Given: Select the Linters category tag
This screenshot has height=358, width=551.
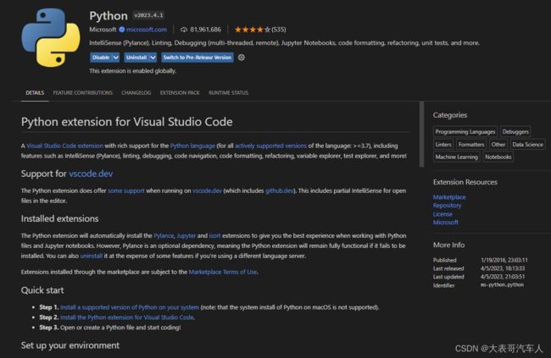Looking at the screenshot, I should click(x=443, y=144).
